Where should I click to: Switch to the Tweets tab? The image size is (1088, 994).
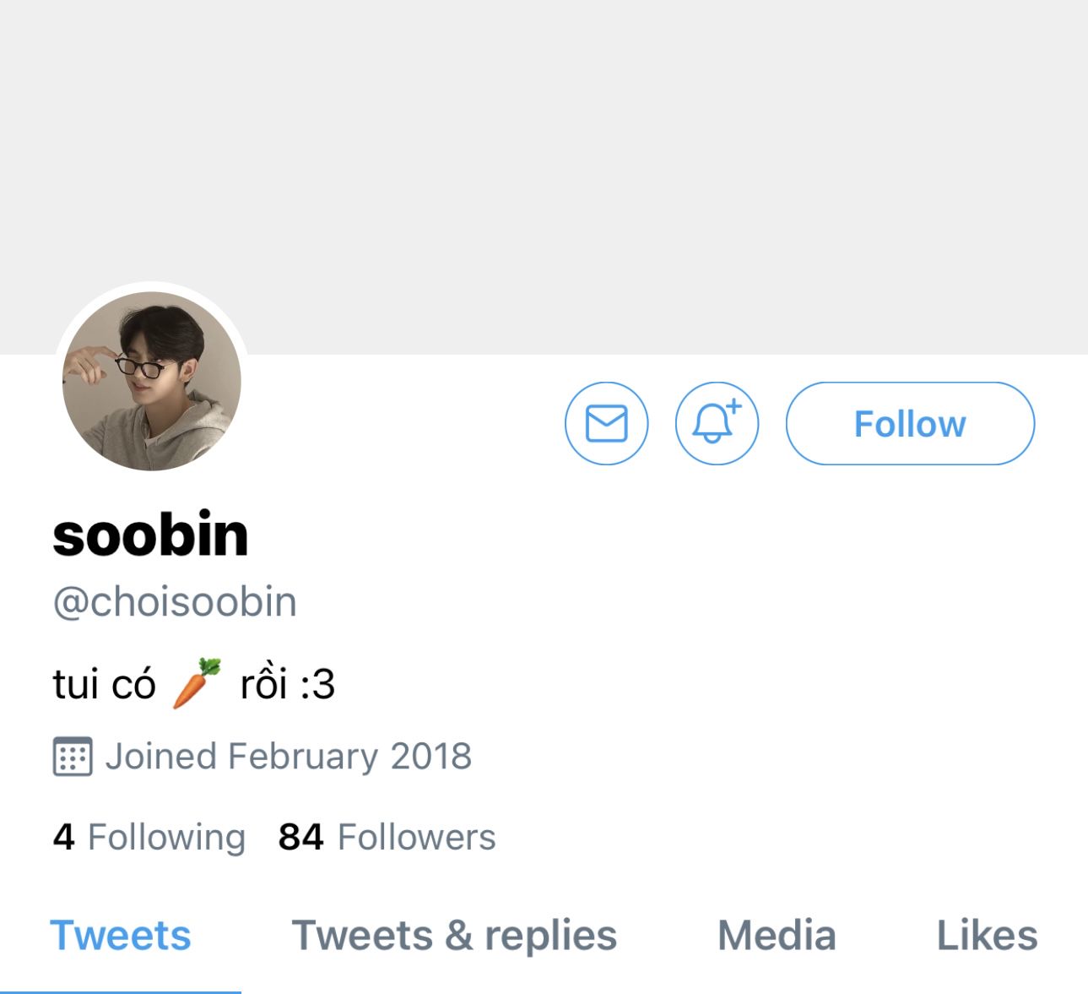click(121, 936)
